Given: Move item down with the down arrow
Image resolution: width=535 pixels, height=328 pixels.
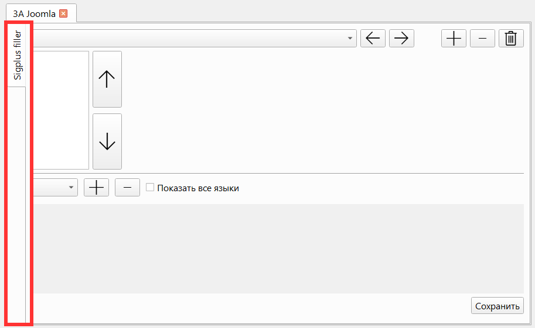Looking at the screenshot, I should coord(107,141).
